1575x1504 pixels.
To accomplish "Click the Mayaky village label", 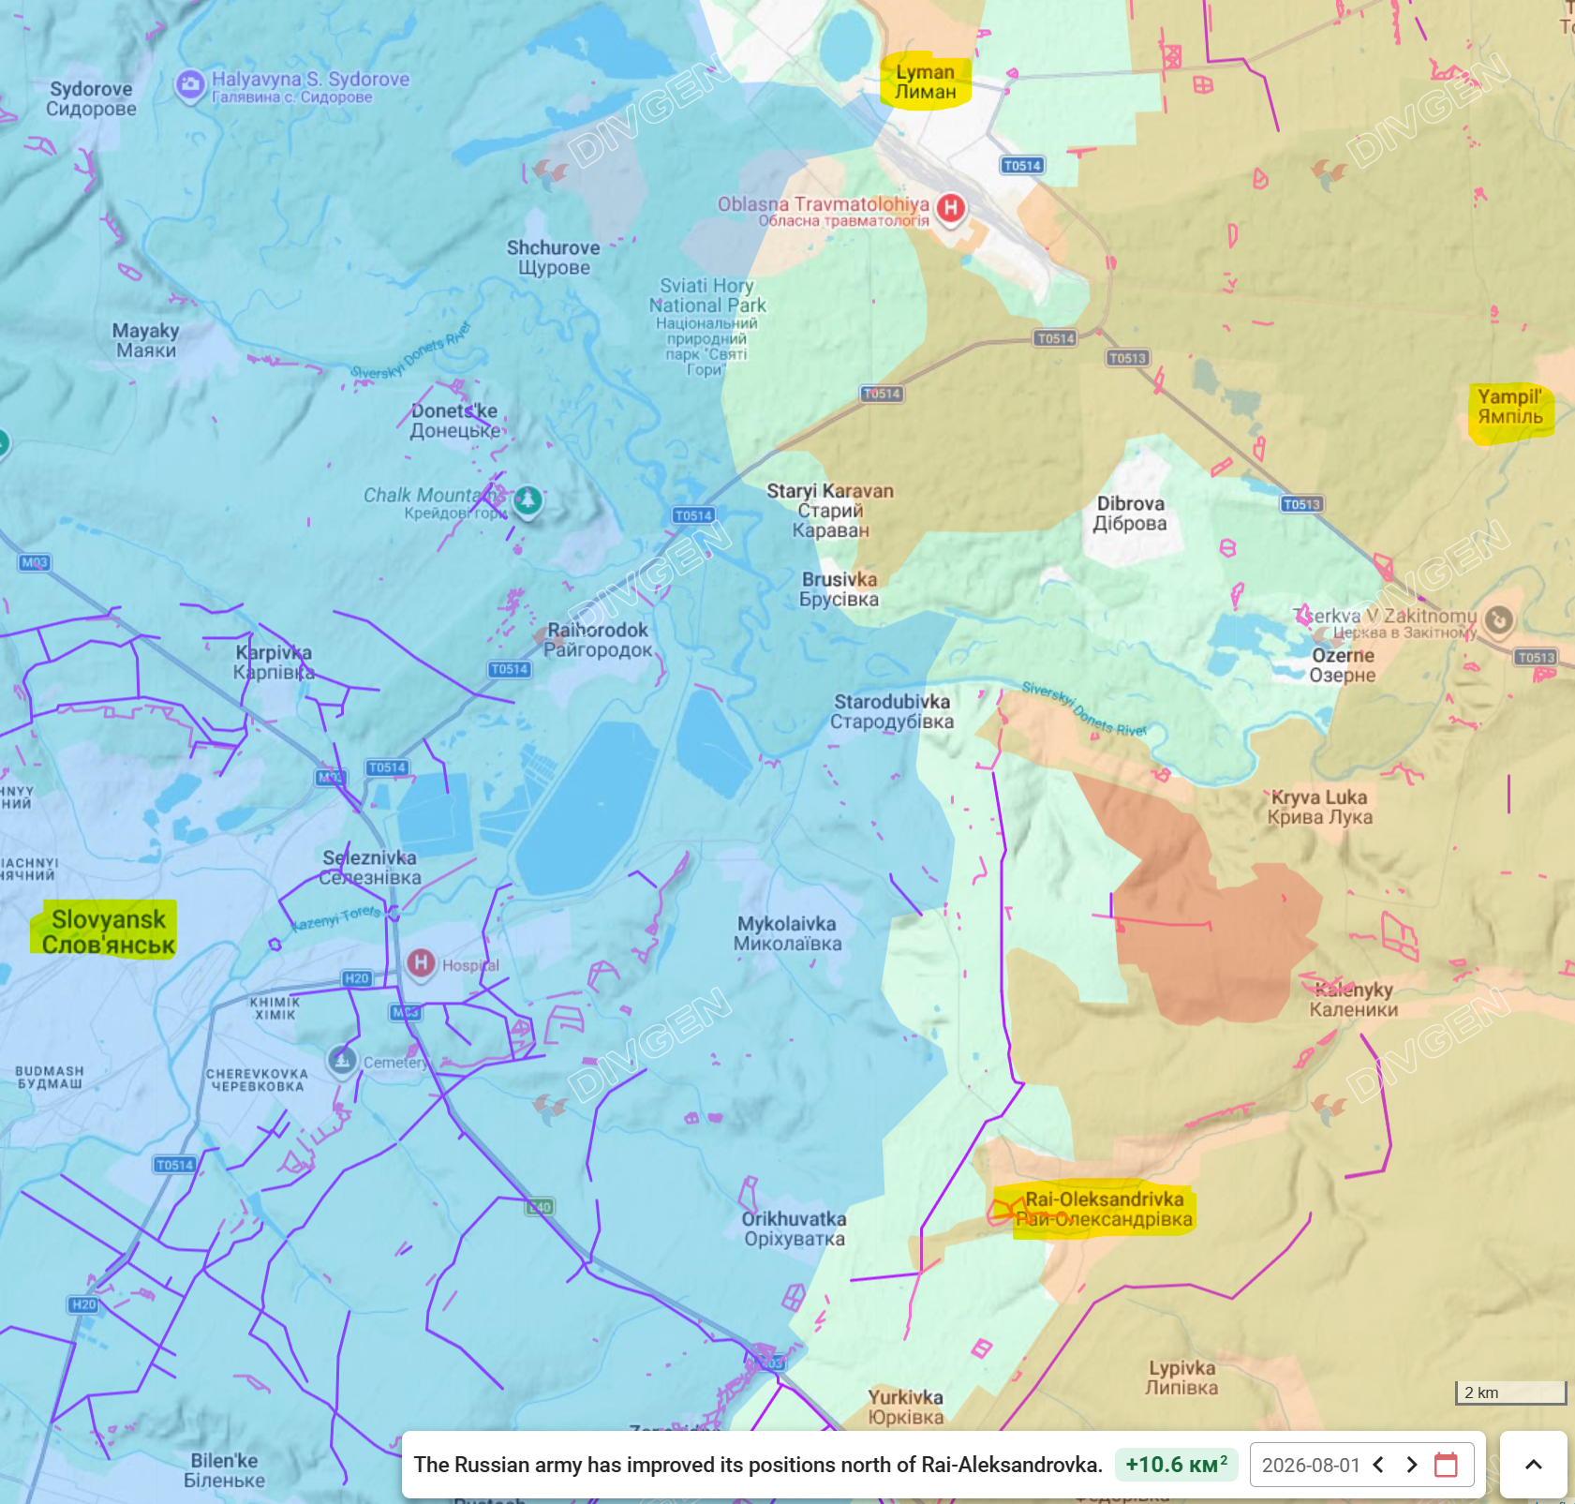I will tap(146, 340).
